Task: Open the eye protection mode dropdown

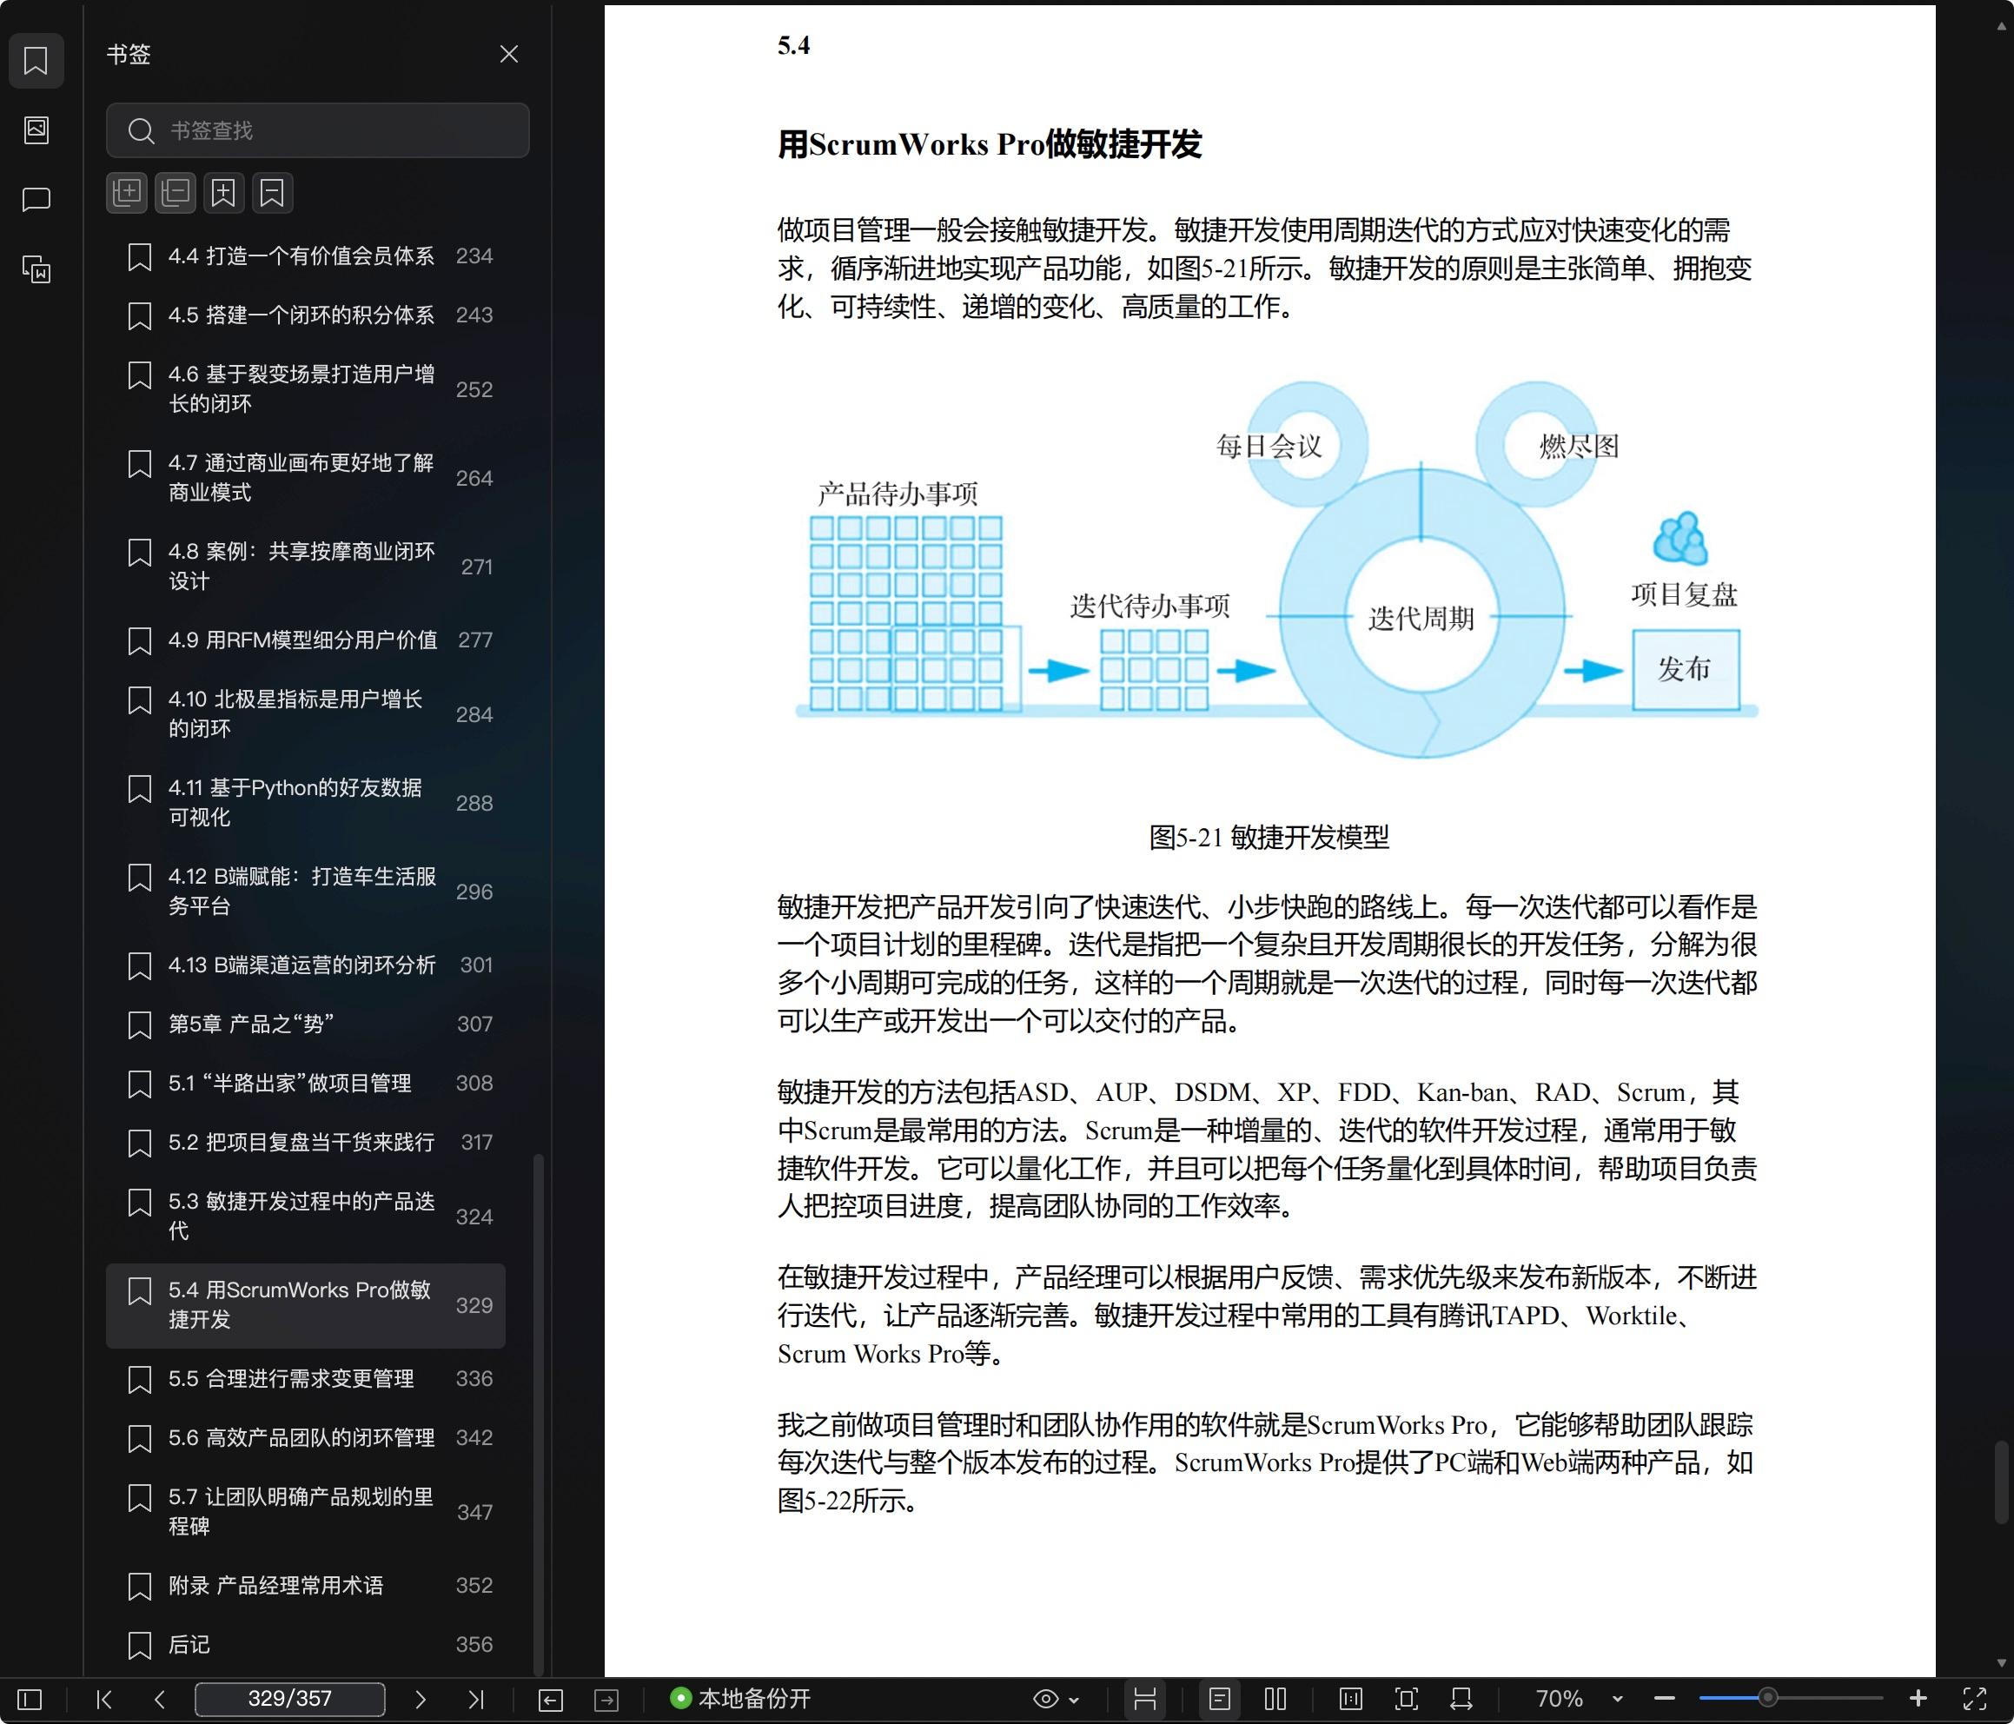Action: coord(1056,1699)
